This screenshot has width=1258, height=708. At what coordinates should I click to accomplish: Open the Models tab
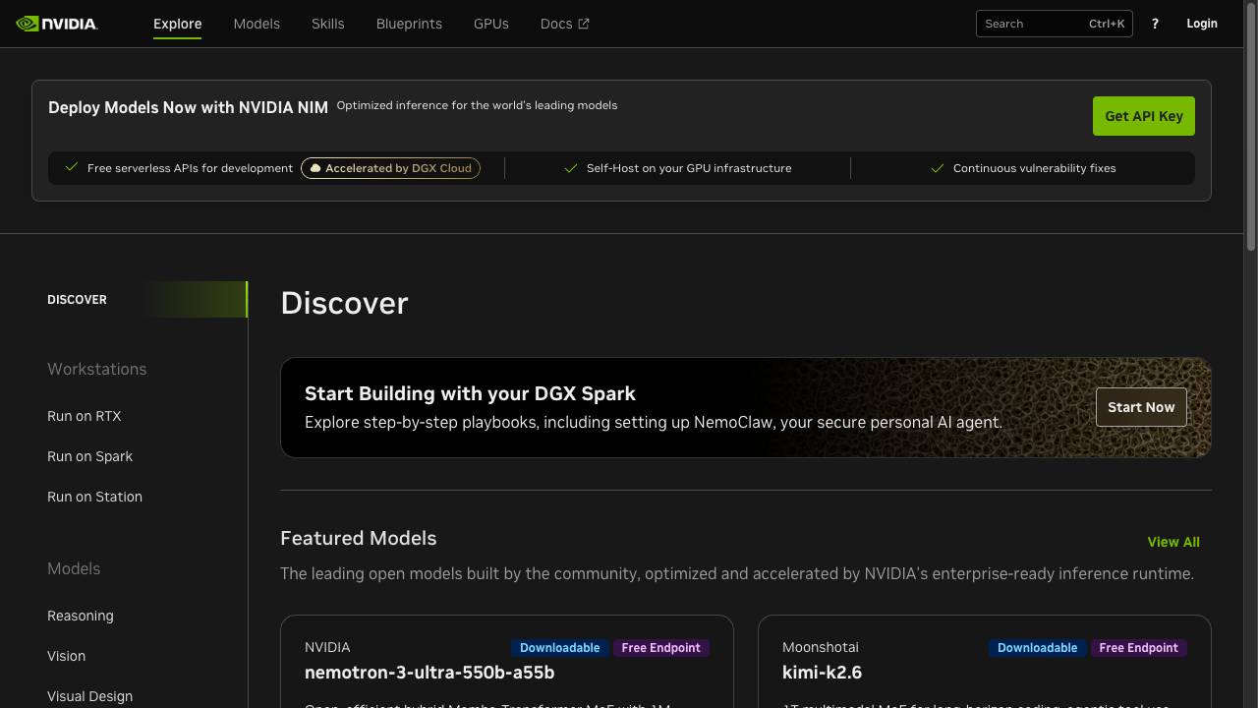pyautogui.click(x=257, y=24)
